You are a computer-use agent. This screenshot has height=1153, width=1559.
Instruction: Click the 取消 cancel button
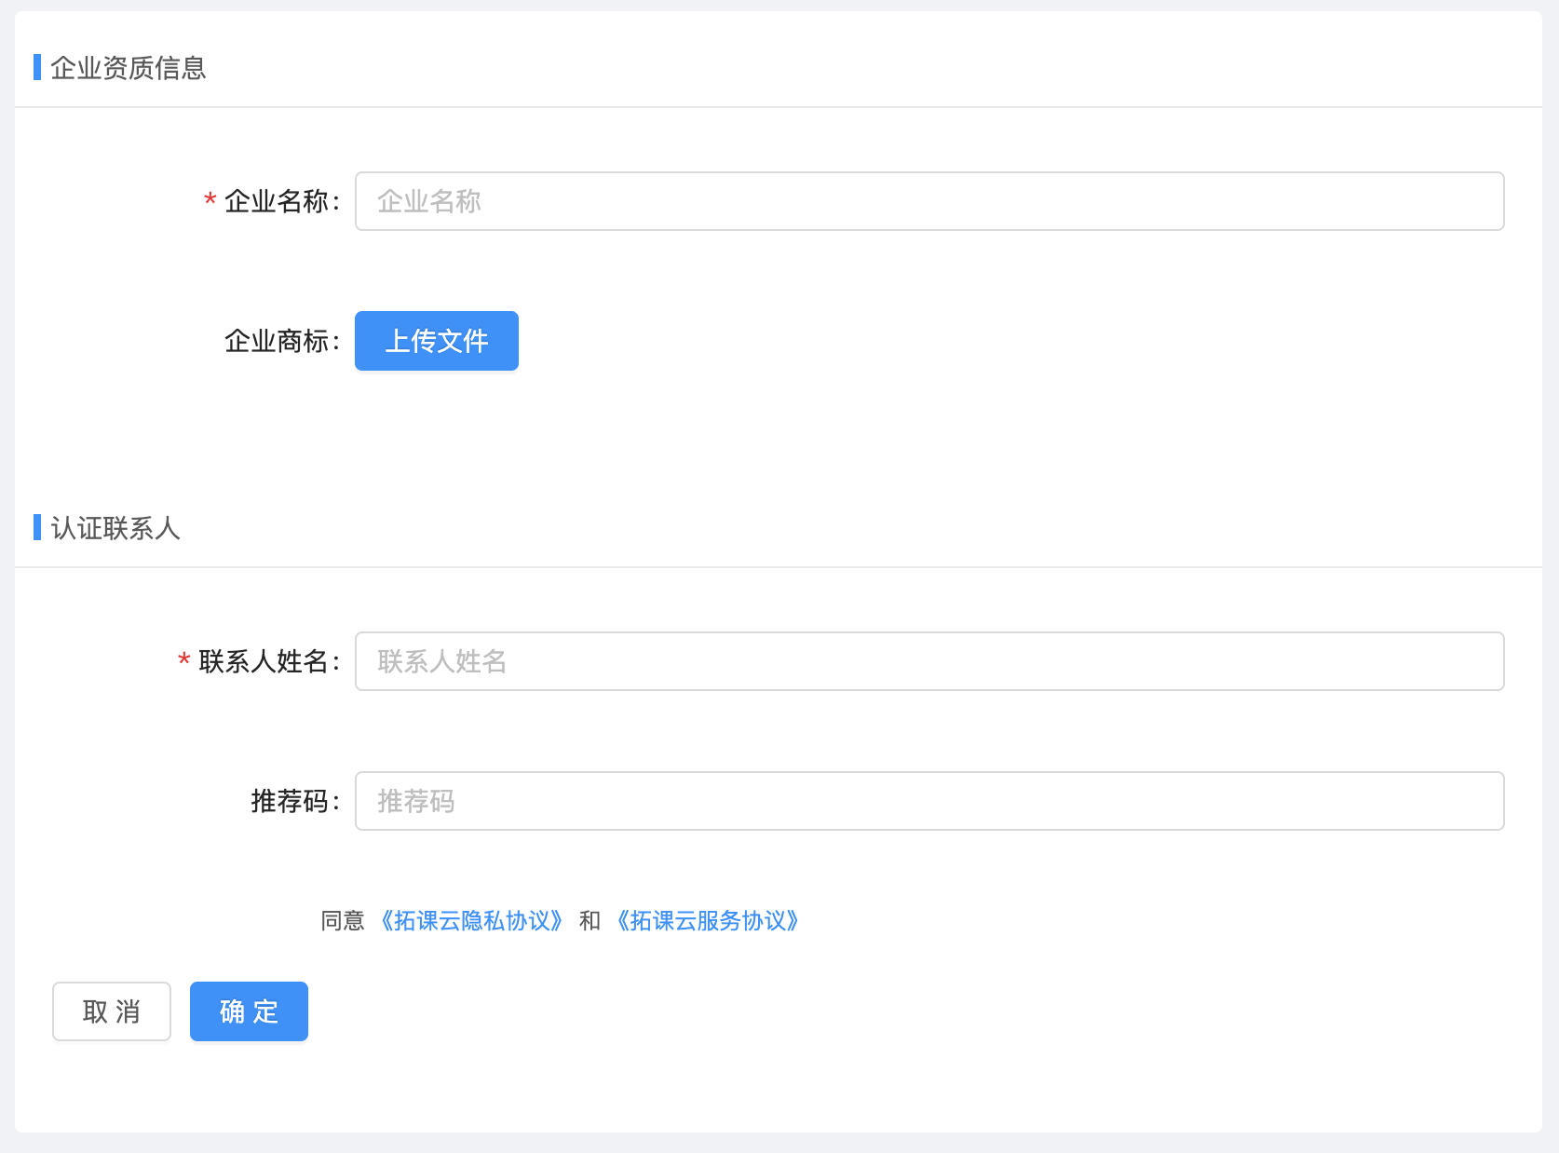pos(112,1011)
